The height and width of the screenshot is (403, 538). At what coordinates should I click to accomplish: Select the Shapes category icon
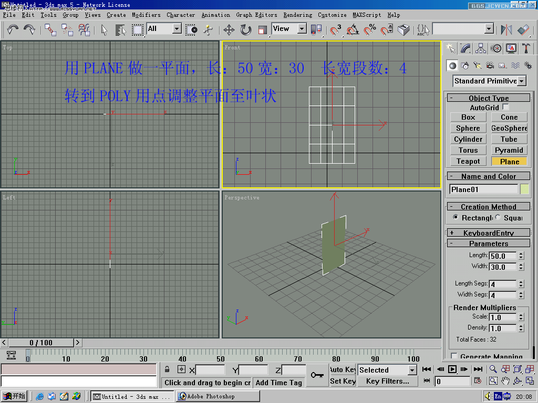(465, 66)
